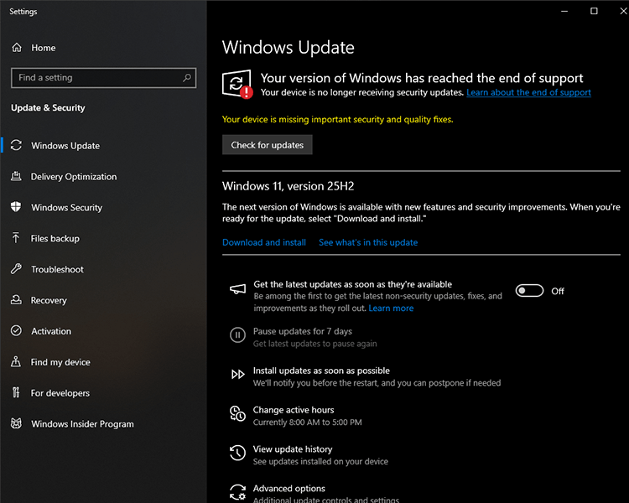This screenshot has width=629, height=503.
Task: Maximize the Settings window
Action: click(x=594, y=11)
